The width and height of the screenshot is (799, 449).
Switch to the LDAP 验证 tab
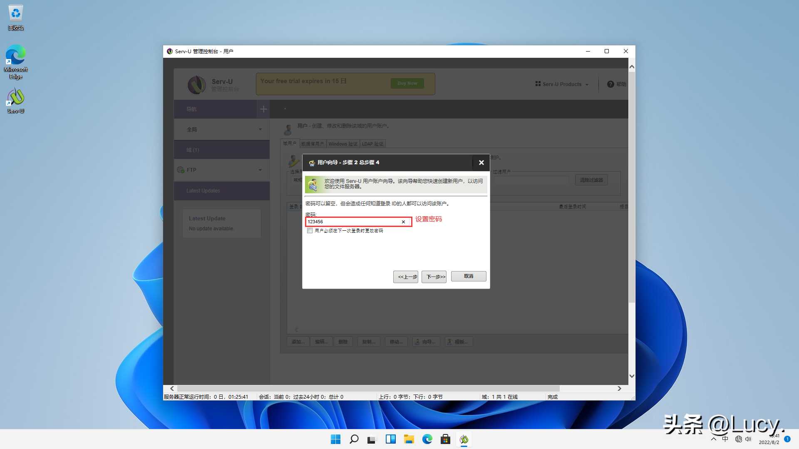pyautogui.click(x=372, y=144)
